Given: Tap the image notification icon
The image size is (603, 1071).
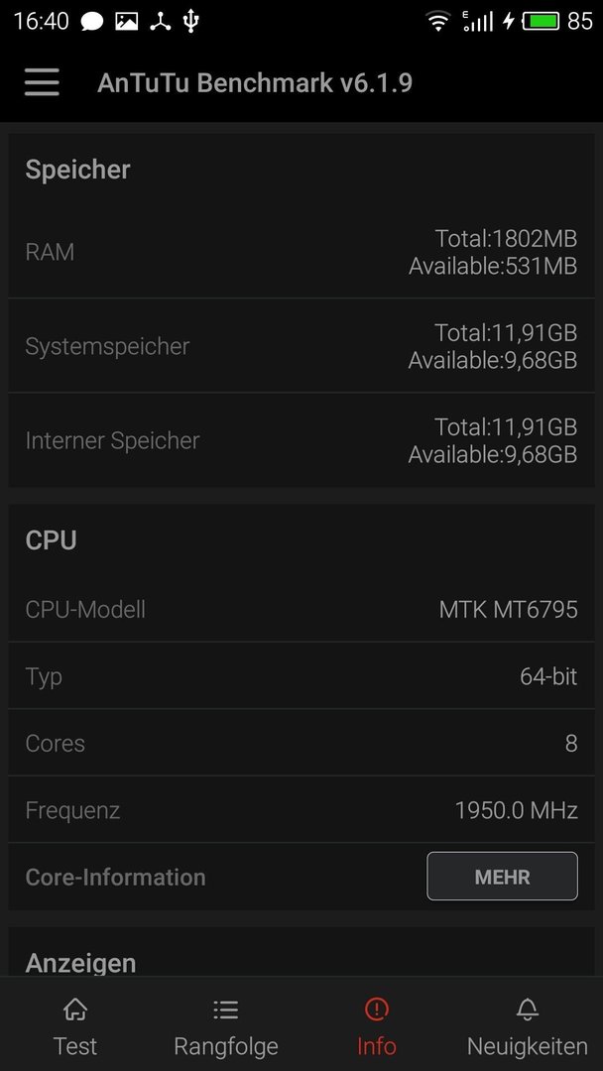Looking at the screenshot, I should [x=126, y=21].
